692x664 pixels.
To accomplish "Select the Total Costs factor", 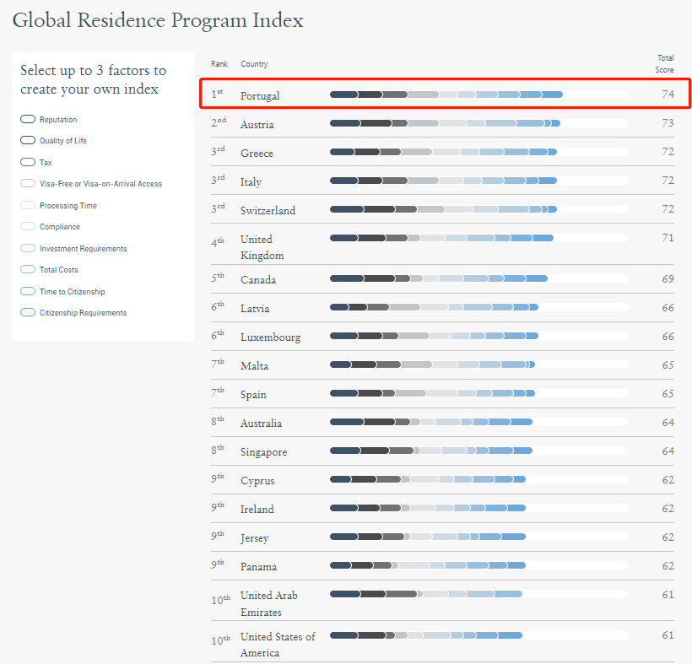I will 28,270.
